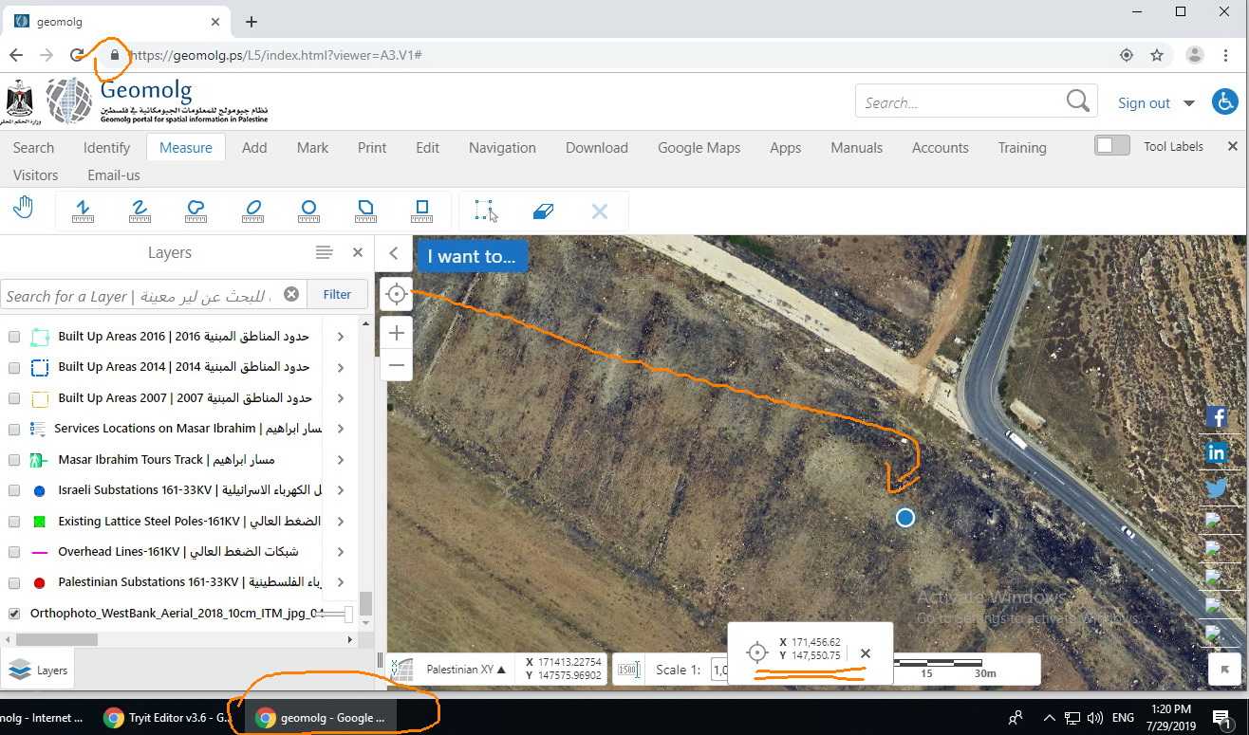Select the measure freehand line tool
The image size is (1249, 735).
click(x=140, y=211)
